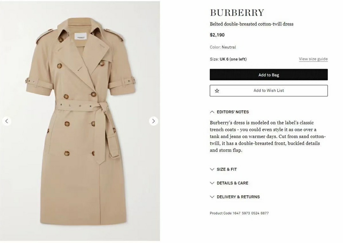Click the editors' notes description paragraph

point(268,136)
